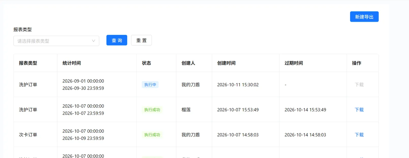Download the 次卡订单 report
This screenshot has height=158, width=409.
[x=359, y=135]
